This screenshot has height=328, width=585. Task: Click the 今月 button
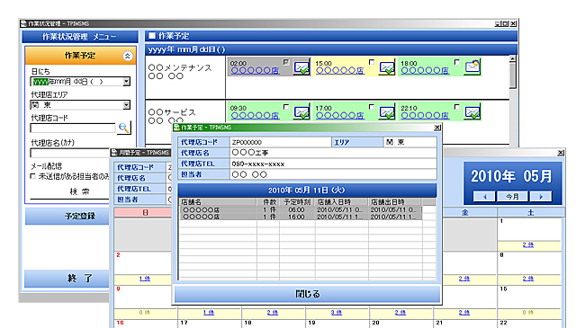[513, 197]
